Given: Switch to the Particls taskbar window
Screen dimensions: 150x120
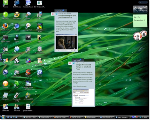Looking at the screenshot, I should (x=61, y=117).
